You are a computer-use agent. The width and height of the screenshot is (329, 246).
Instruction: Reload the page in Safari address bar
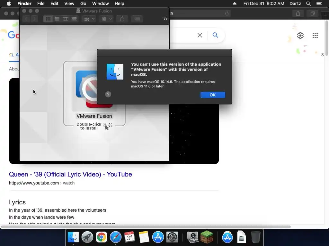227,13
